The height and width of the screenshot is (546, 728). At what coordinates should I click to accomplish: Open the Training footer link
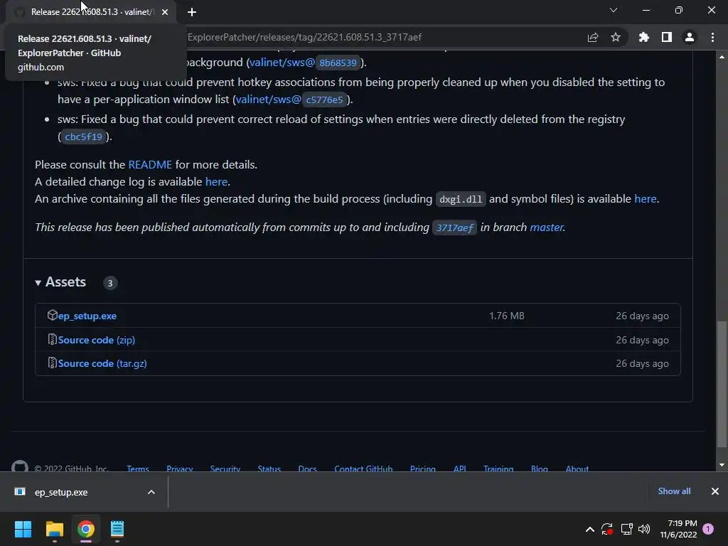coord(498,468)
